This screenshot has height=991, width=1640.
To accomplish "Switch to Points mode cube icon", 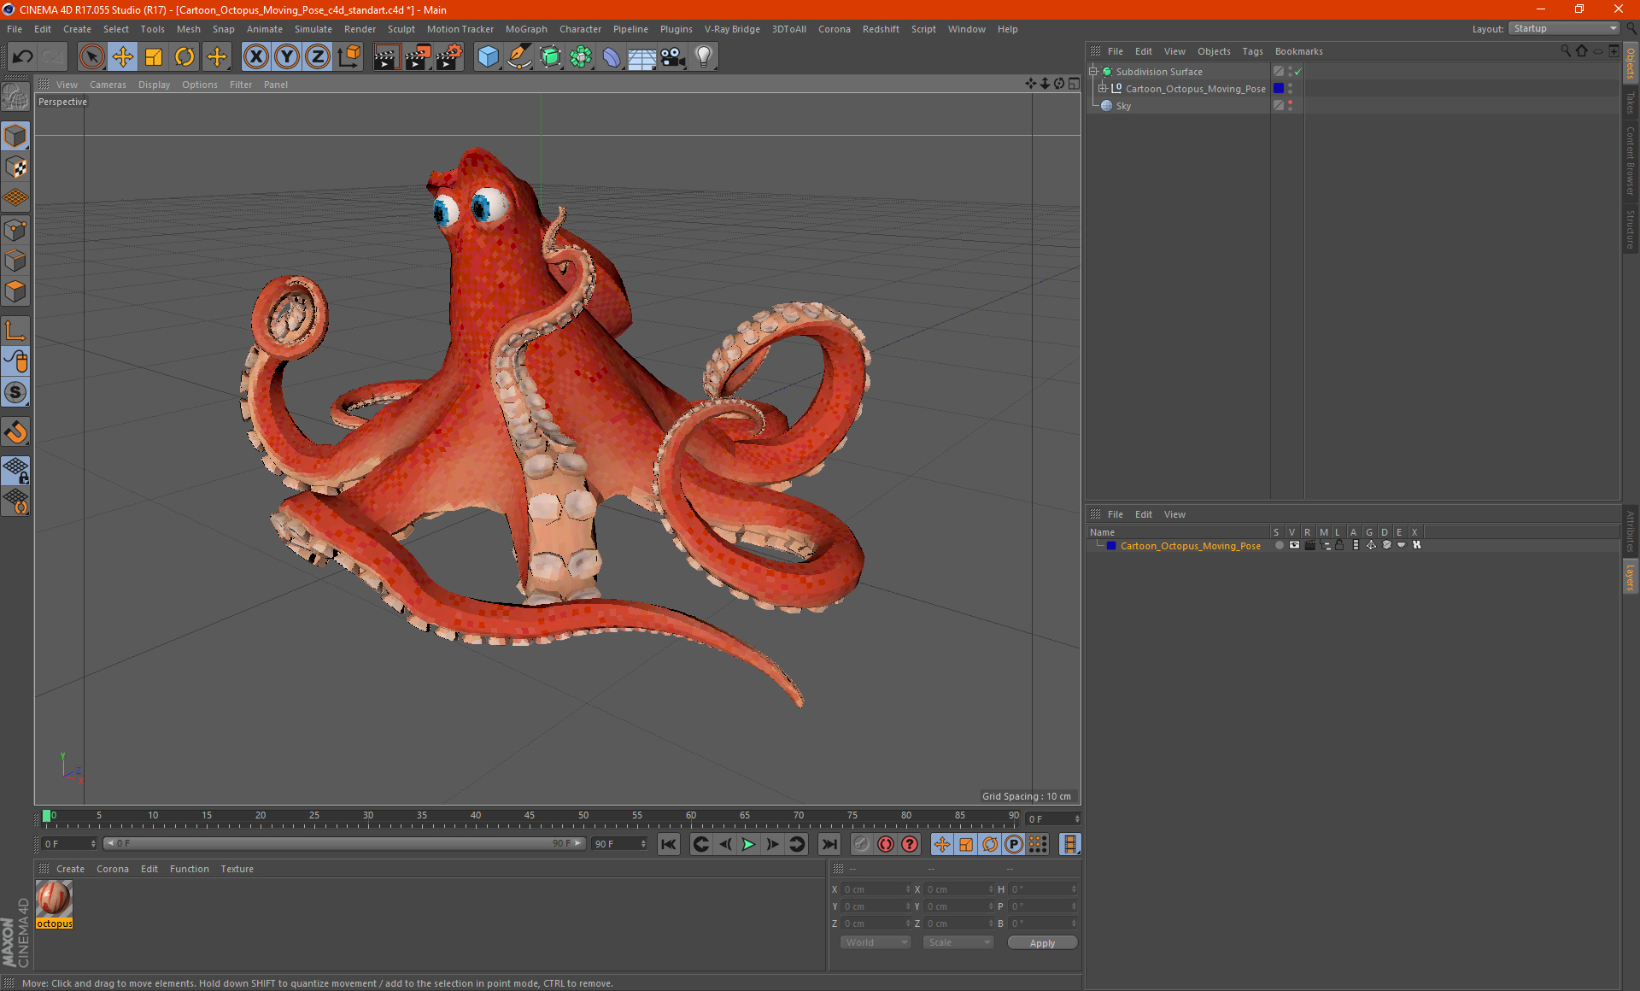I will pos(16,229).
